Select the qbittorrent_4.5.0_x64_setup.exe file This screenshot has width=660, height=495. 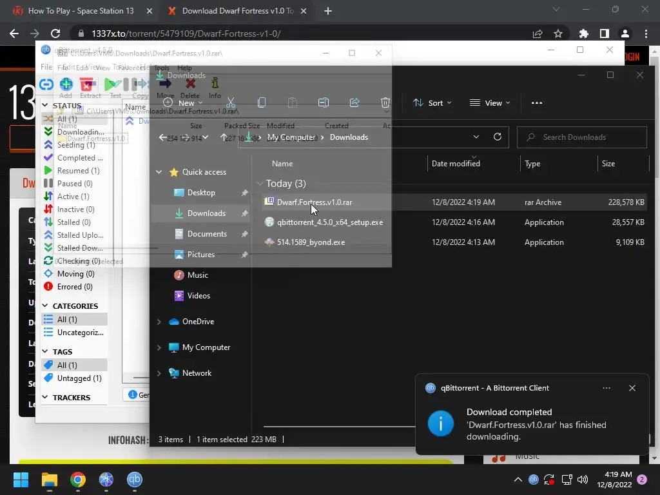tap(330, 222)
